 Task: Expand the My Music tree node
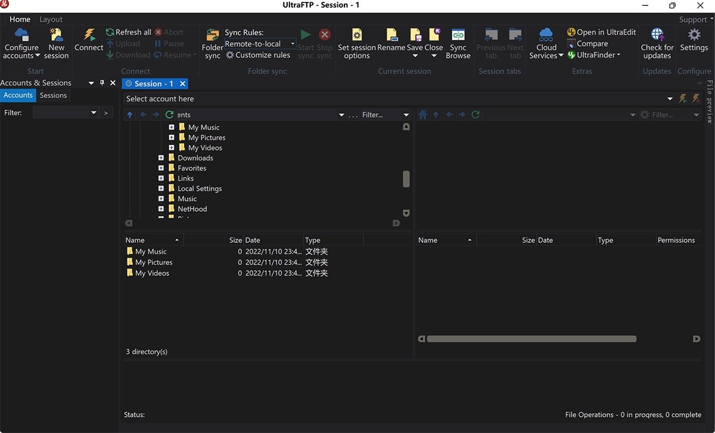click(x=172, y=128)
